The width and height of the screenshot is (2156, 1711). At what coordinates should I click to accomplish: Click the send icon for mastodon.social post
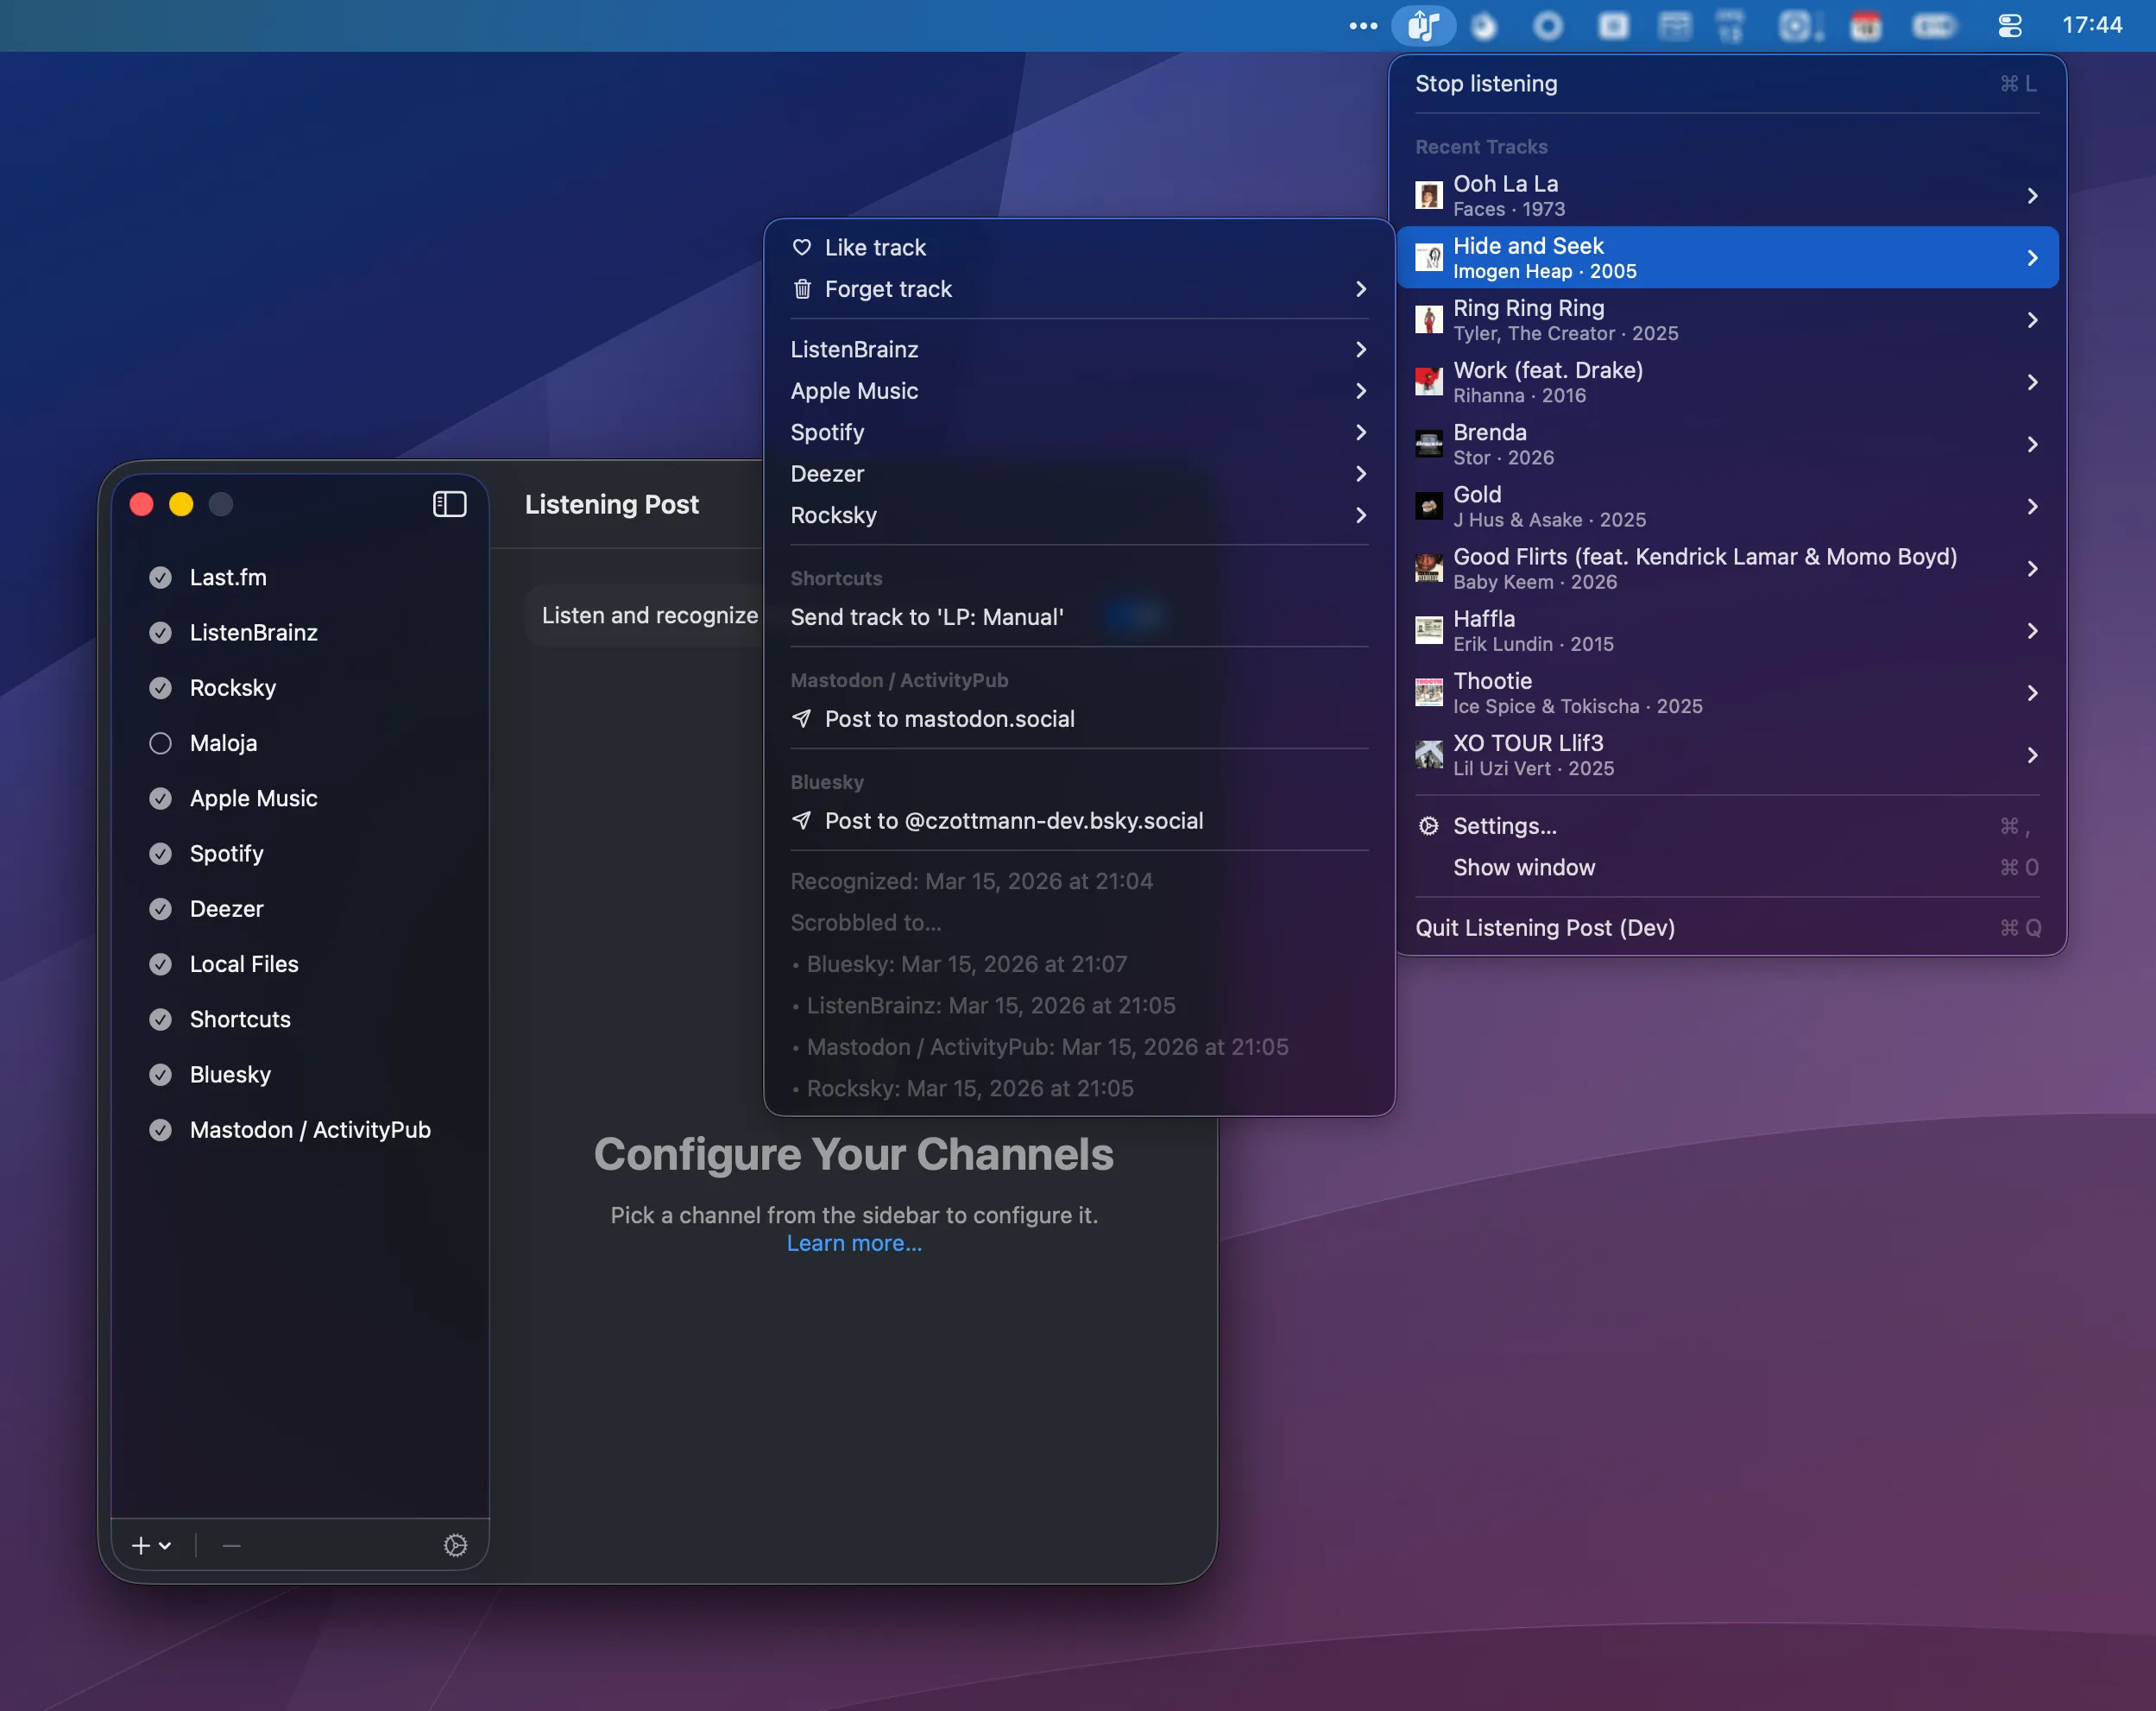[x=801, y=719]
